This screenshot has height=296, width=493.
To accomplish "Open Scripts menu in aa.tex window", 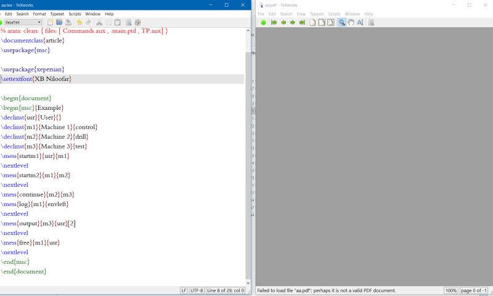I will [x=75, y=14].
